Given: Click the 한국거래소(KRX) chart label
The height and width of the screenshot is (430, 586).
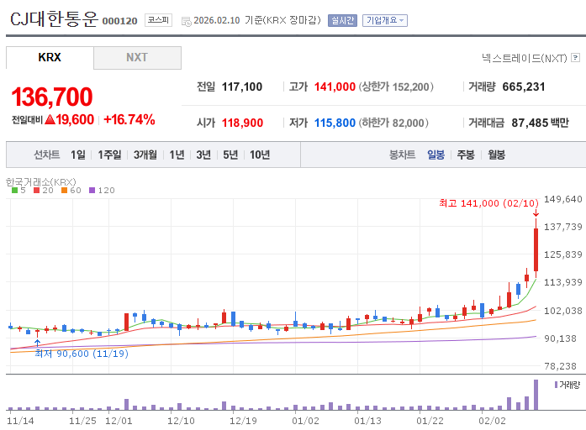Looking at the screenshot, I should 40,181.
